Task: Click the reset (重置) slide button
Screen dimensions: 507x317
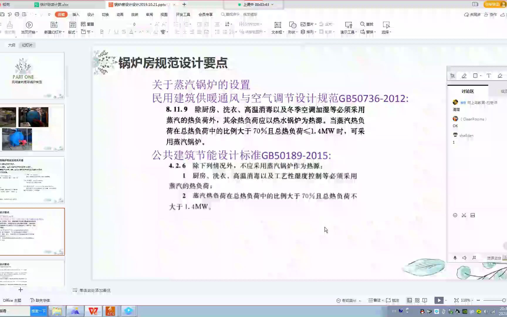Action: [87, 24]
